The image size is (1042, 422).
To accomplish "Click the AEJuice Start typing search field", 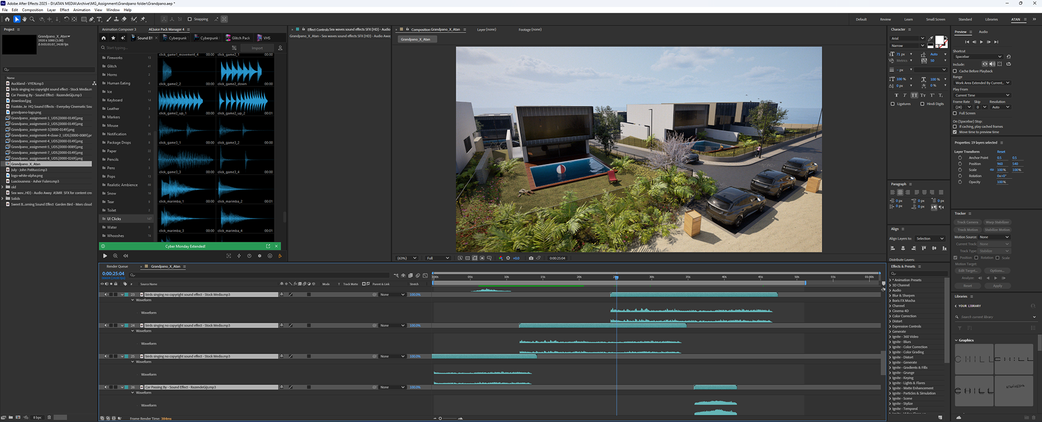I will click(166, 48).
